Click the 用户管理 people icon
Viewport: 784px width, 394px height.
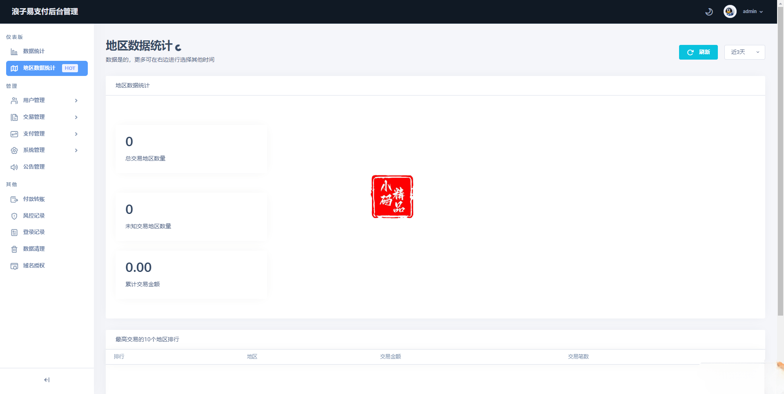[14, 101]
